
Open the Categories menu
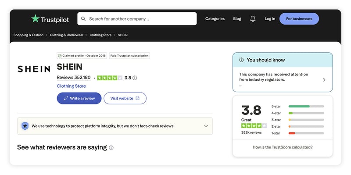point(215,19)
